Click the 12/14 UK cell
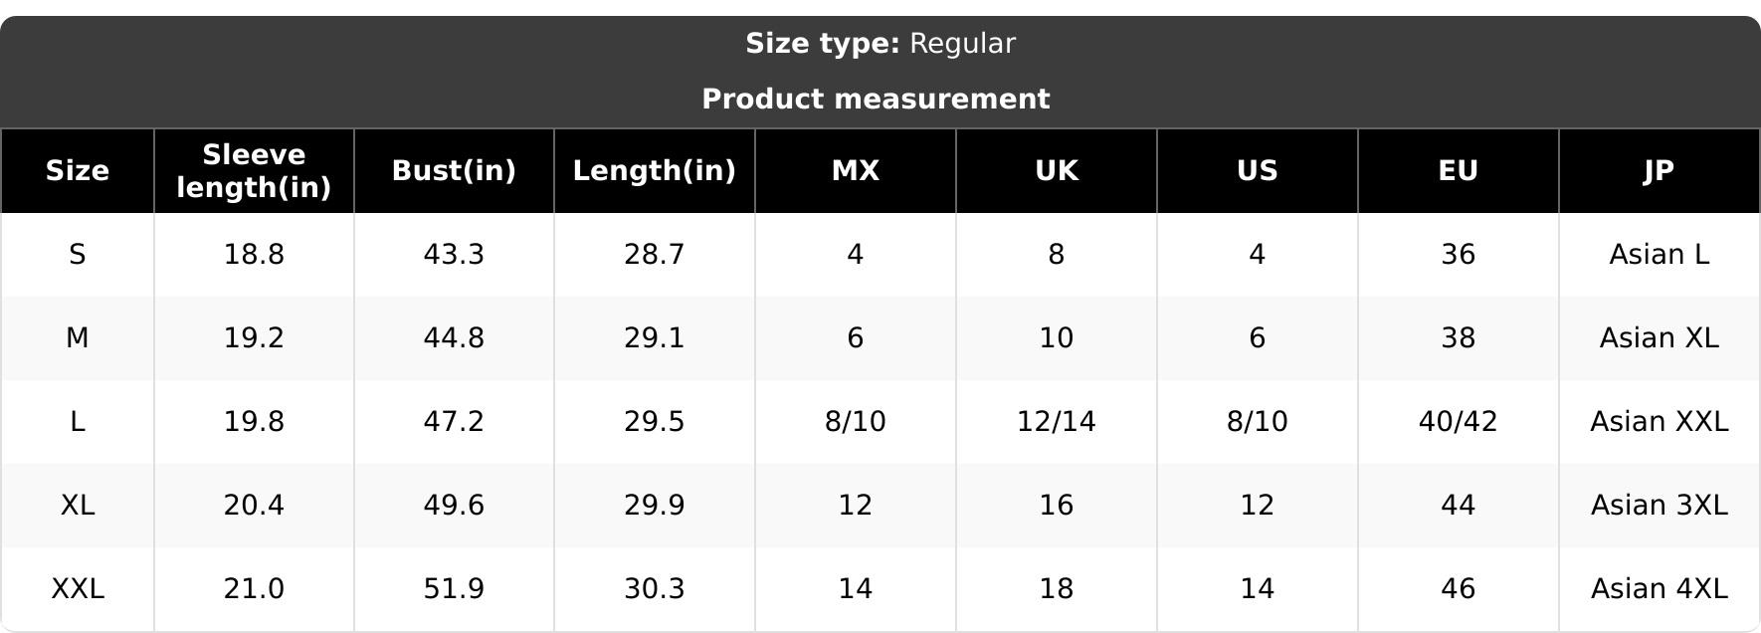 coord(1057,422)
